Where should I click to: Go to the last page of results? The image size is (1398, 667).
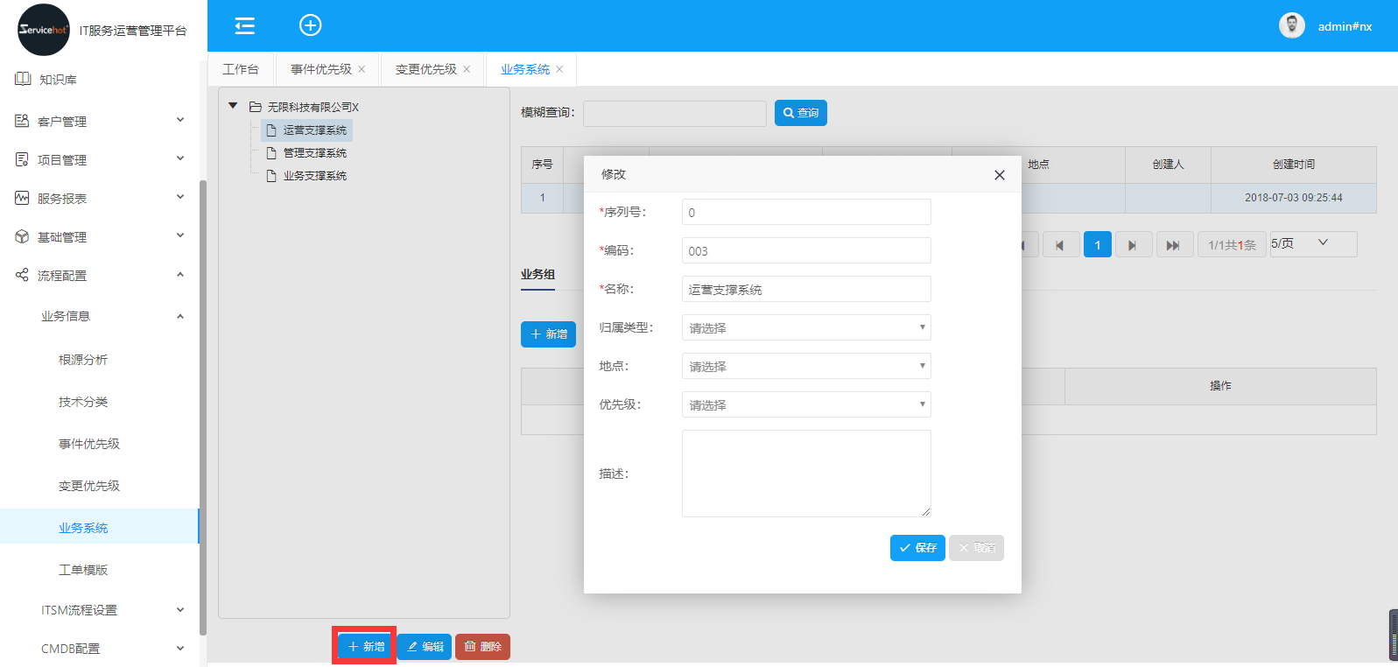pyautogui.click(x=1173, y=245)
